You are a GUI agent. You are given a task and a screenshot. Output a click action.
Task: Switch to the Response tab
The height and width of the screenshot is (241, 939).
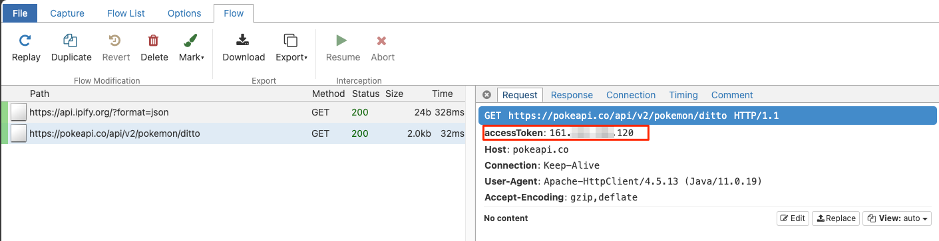pos(572,95)
